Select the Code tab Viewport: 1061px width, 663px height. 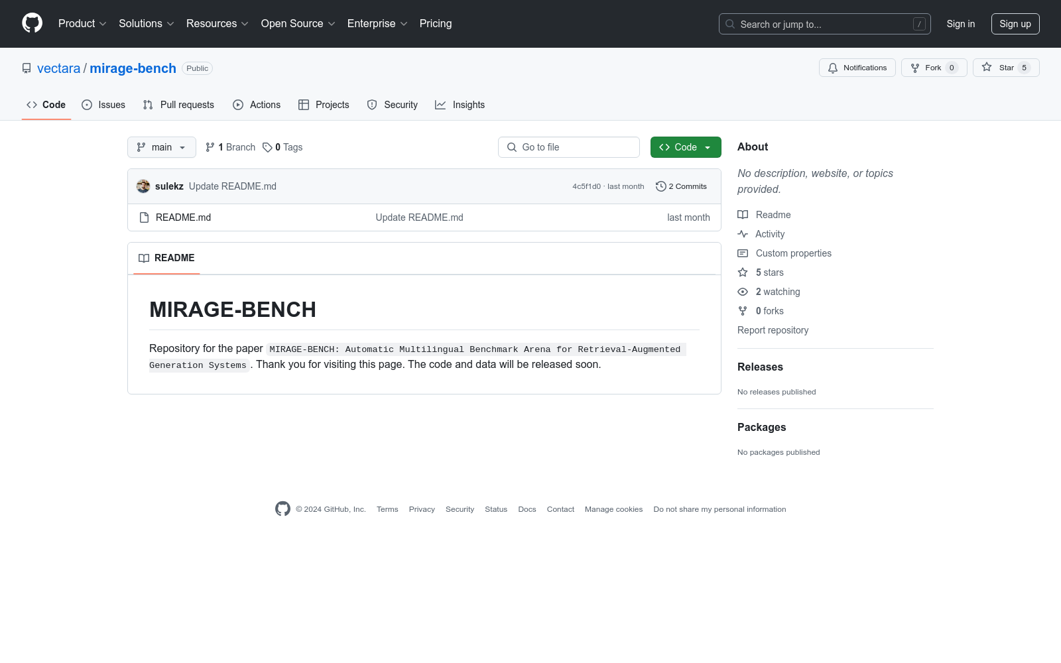point(46,105)
